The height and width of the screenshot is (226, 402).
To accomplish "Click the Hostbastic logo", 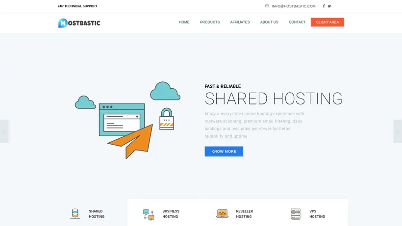I will 79,23.
